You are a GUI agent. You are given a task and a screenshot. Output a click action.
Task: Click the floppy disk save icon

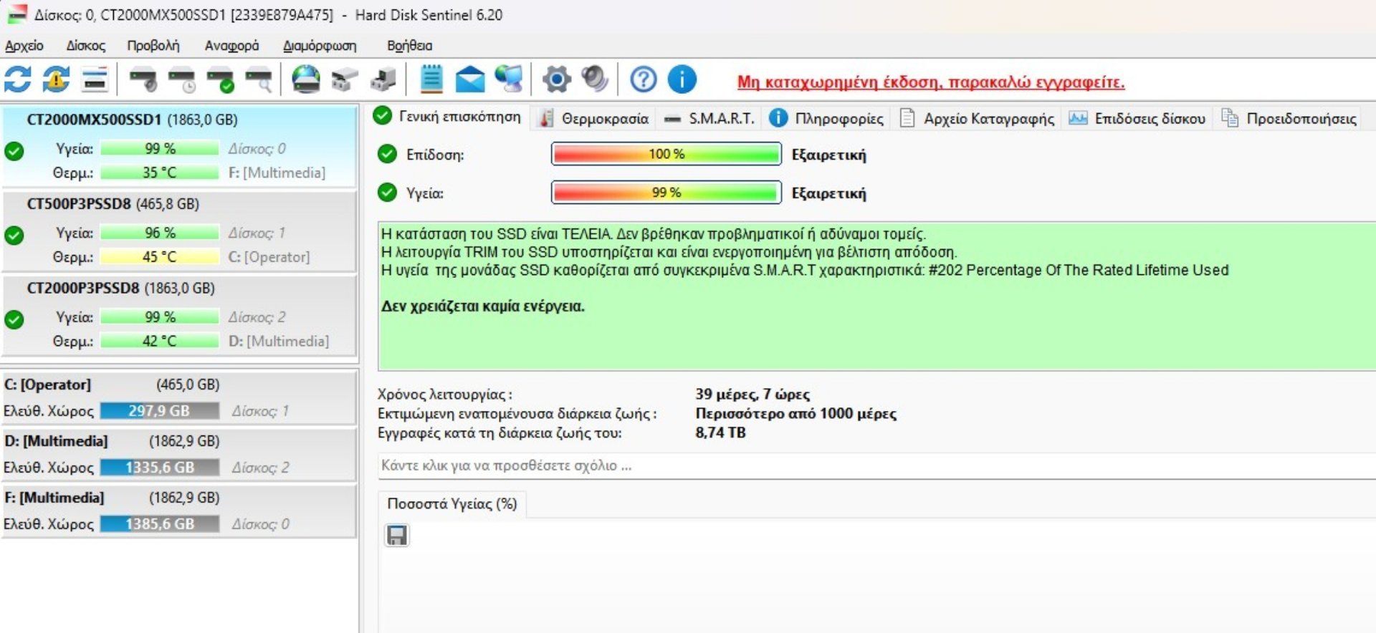397,536
